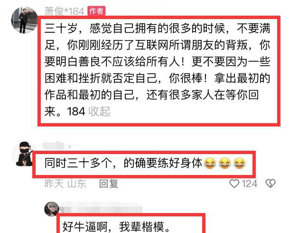The image size is (289, 233).
Task: Like the comment with 124 likes
Action: pos(234,184)
